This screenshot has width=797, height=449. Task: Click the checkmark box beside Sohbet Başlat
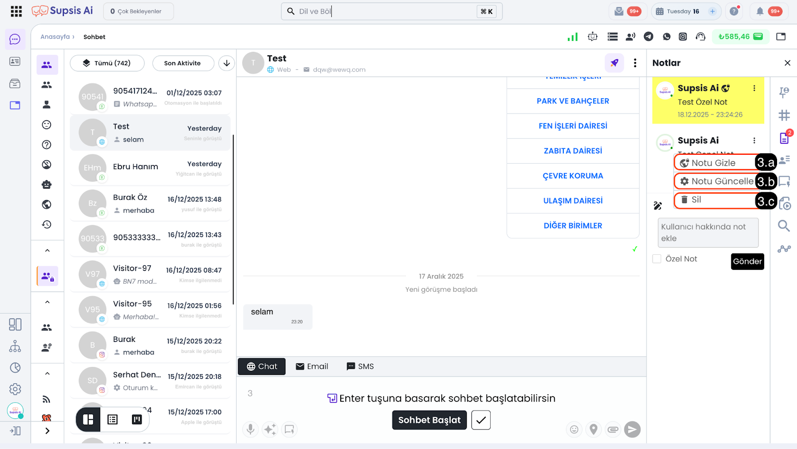[x=481, y=420]
